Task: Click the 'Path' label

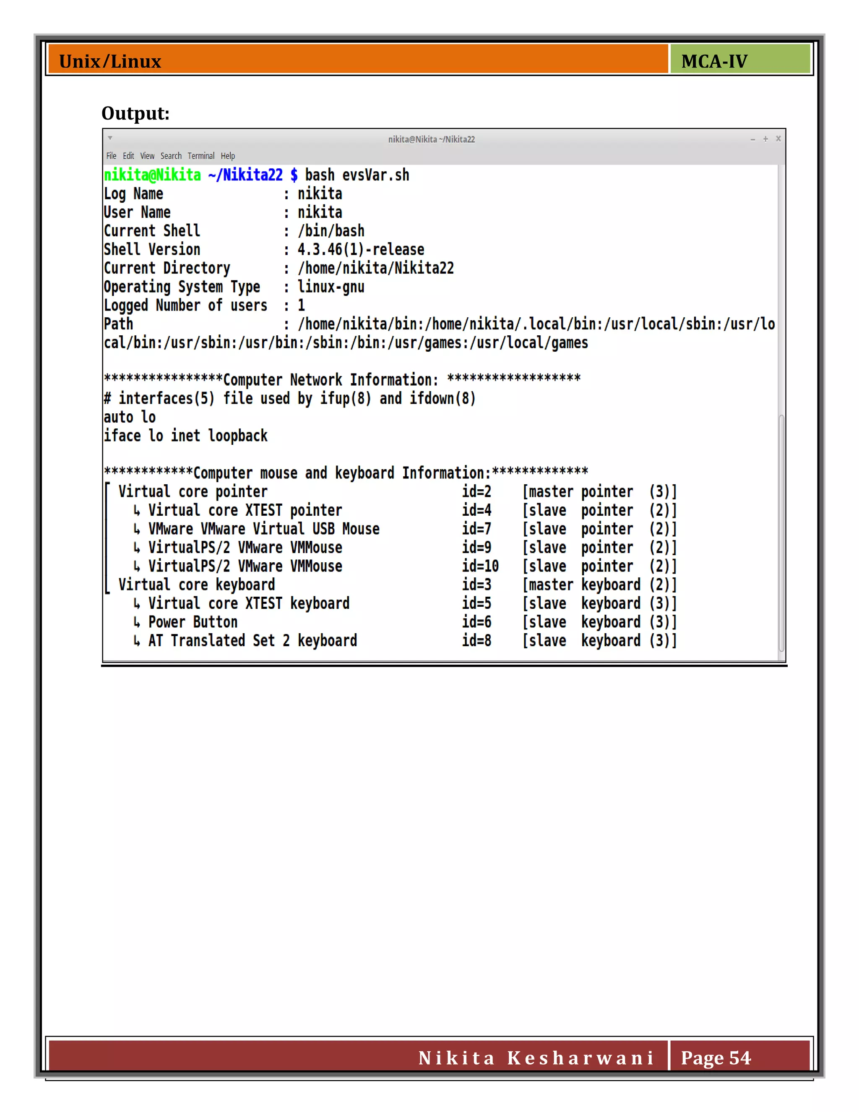Action: coord(118,324)
